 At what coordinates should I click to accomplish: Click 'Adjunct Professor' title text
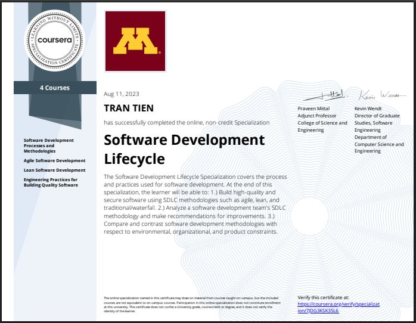click(x=317, y=116)
